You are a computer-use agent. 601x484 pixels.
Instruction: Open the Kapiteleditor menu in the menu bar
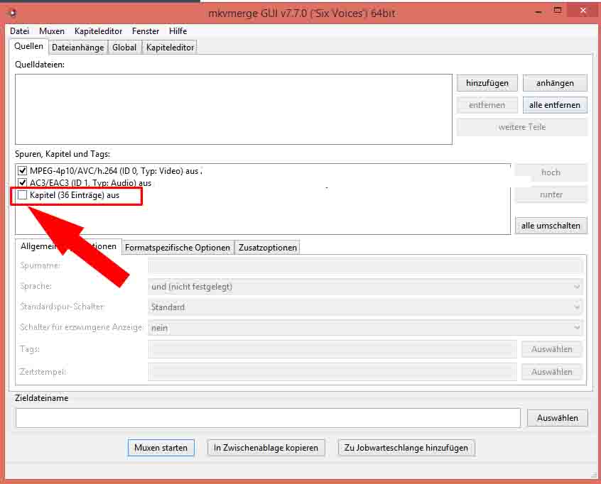(x=98, y=31)
